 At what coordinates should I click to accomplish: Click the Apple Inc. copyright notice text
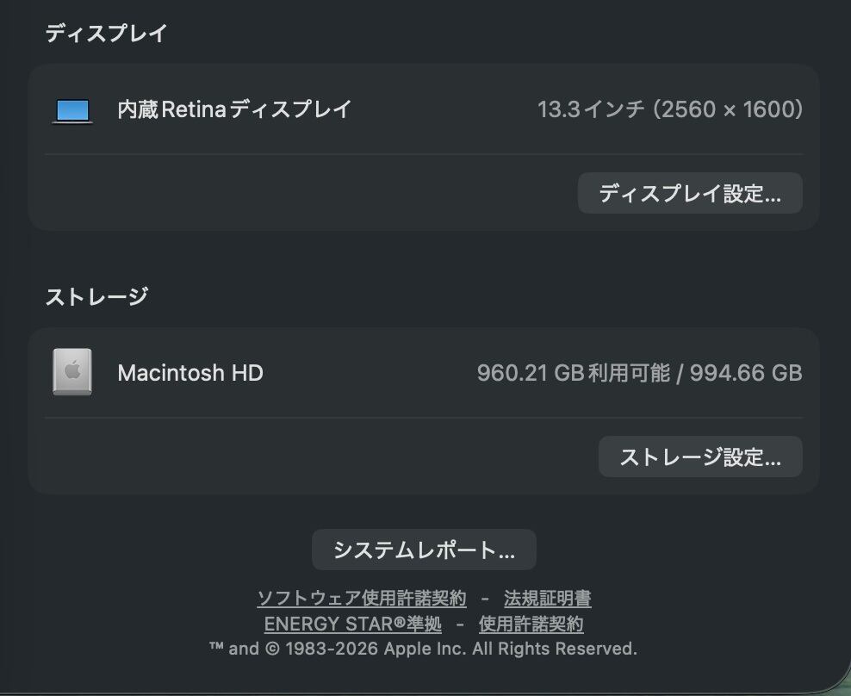[x=423, y=649]
